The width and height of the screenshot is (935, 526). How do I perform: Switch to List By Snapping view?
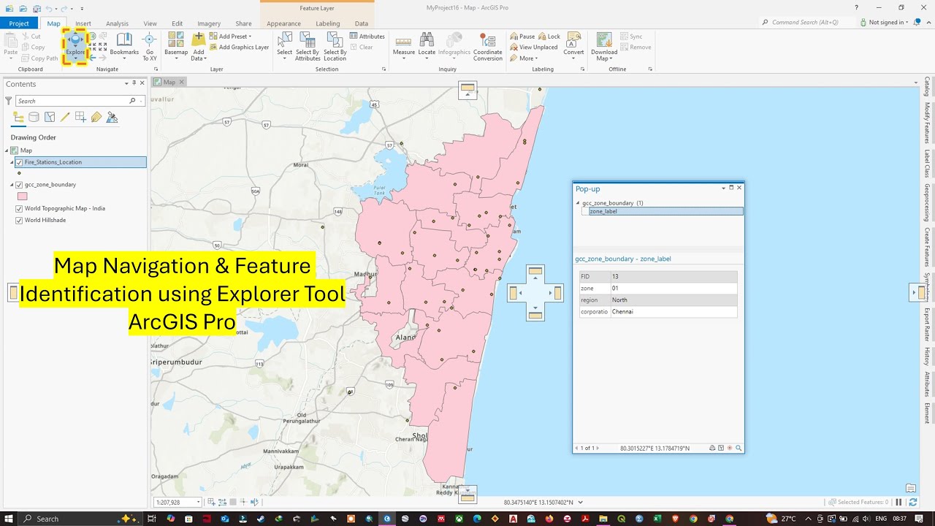pos(80,117)
